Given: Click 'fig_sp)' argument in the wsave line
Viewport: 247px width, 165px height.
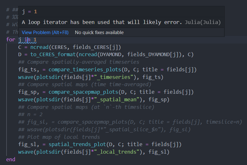Looking at the screenshot, I should tap(159, 99).
